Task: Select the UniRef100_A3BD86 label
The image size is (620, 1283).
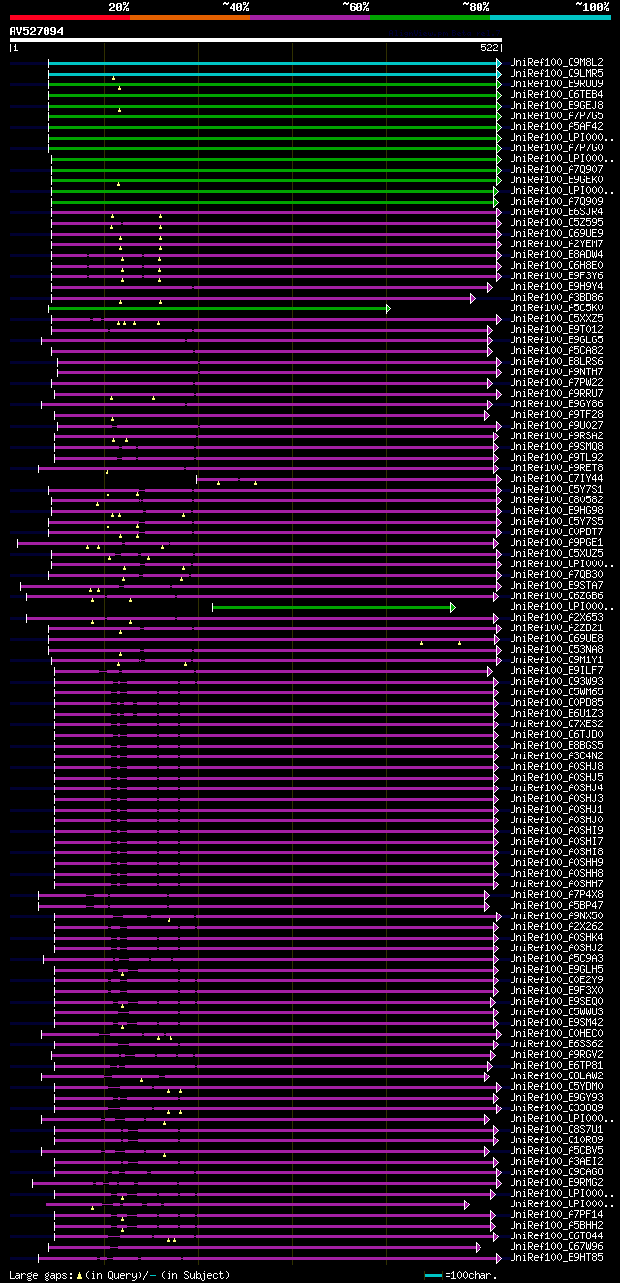Action: pos(556,298)
